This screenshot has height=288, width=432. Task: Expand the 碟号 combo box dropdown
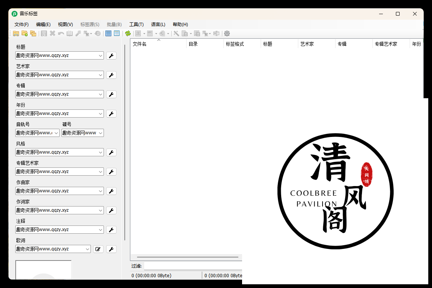click(100, 133)
